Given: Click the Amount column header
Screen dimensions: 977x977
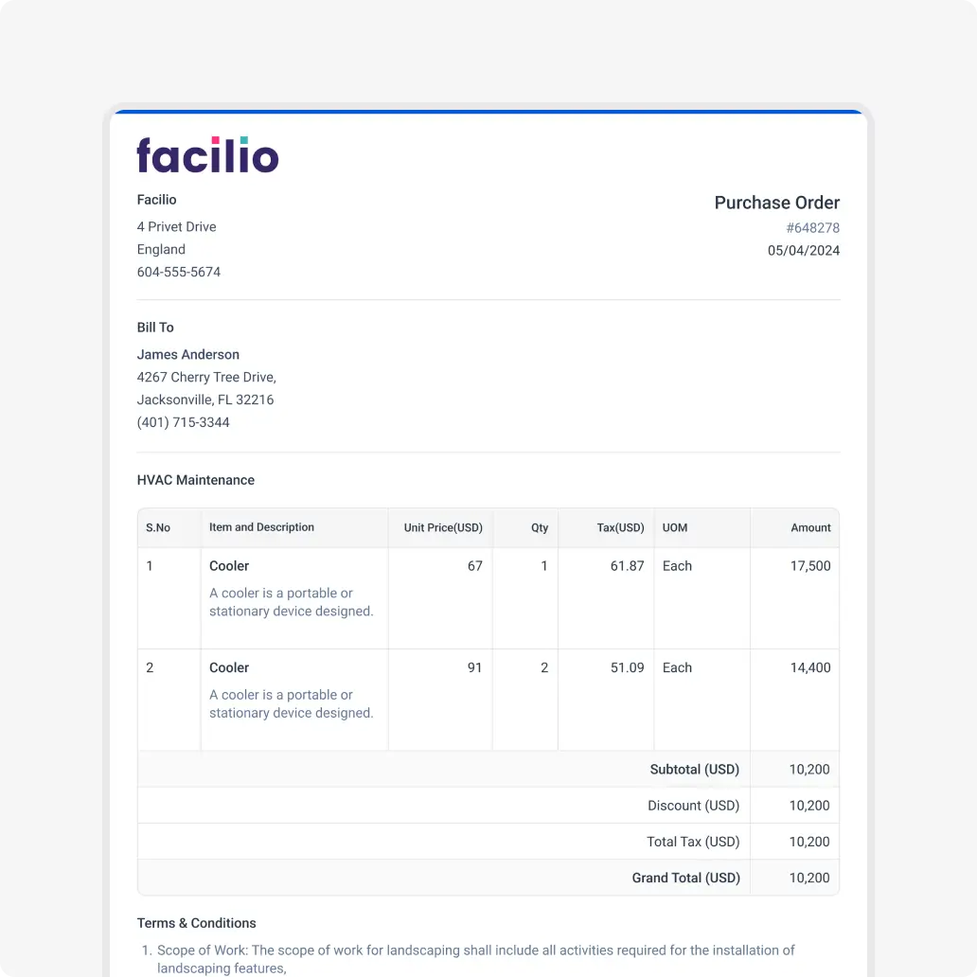Looking at the screenshot, I should (x=810, y=528).
